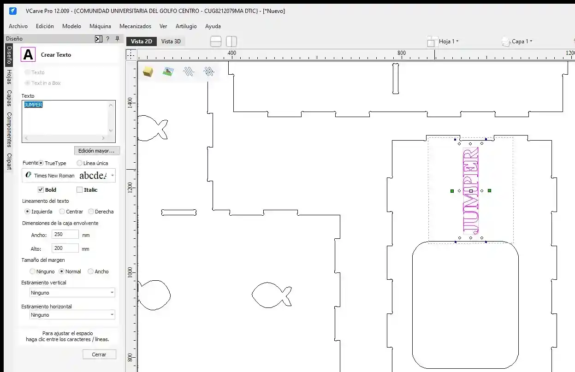The image size is (575, 372).
Task: Click the Alto height field
Action: pyautogui.click(x=65, y=248)
